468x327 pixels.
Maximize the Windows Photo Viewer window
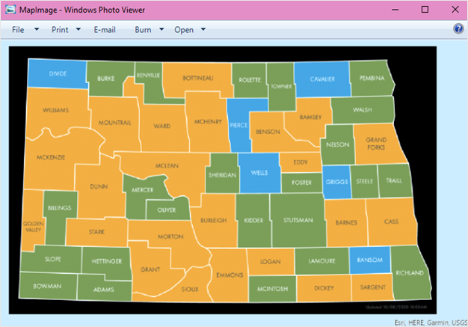(425, 10)
